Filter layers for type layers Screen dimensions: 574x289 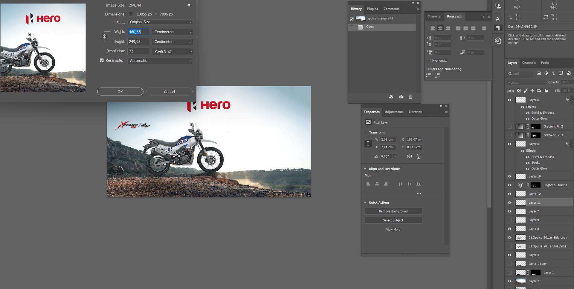coord(554,73)
